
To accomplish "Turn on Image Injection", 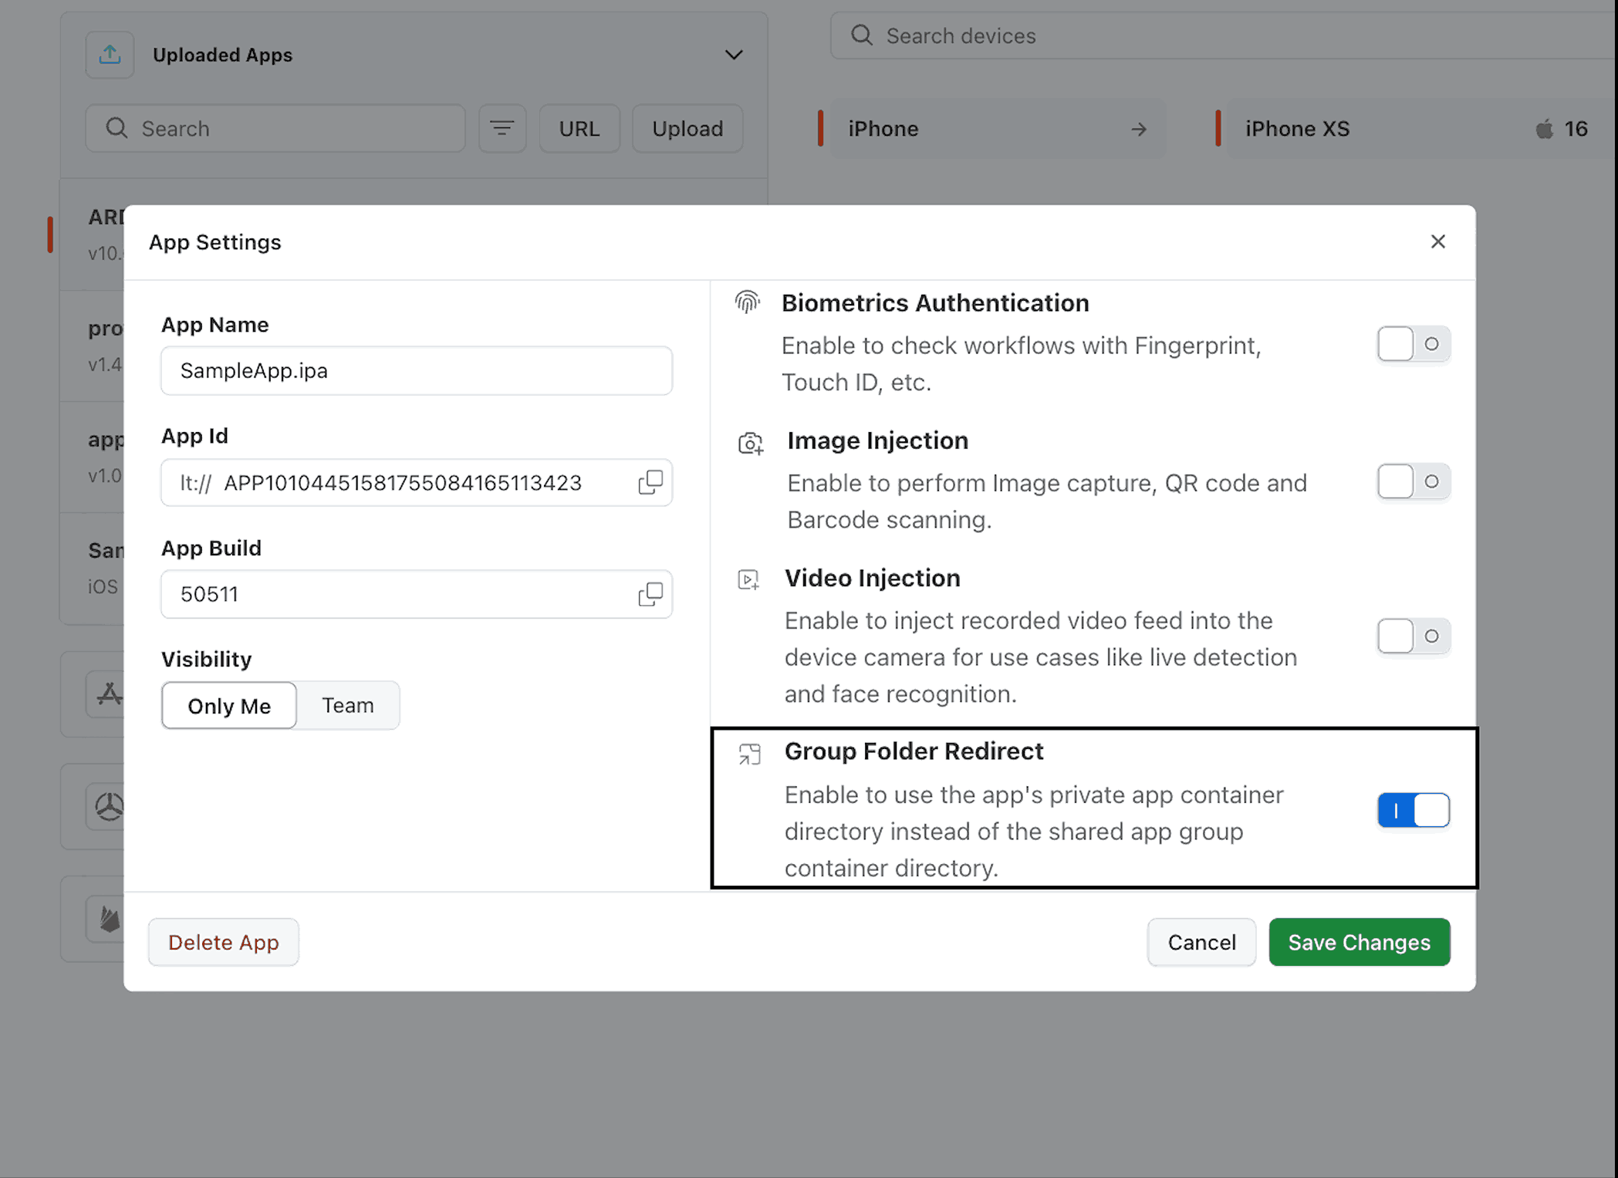I will click(x=1413, y=481).
